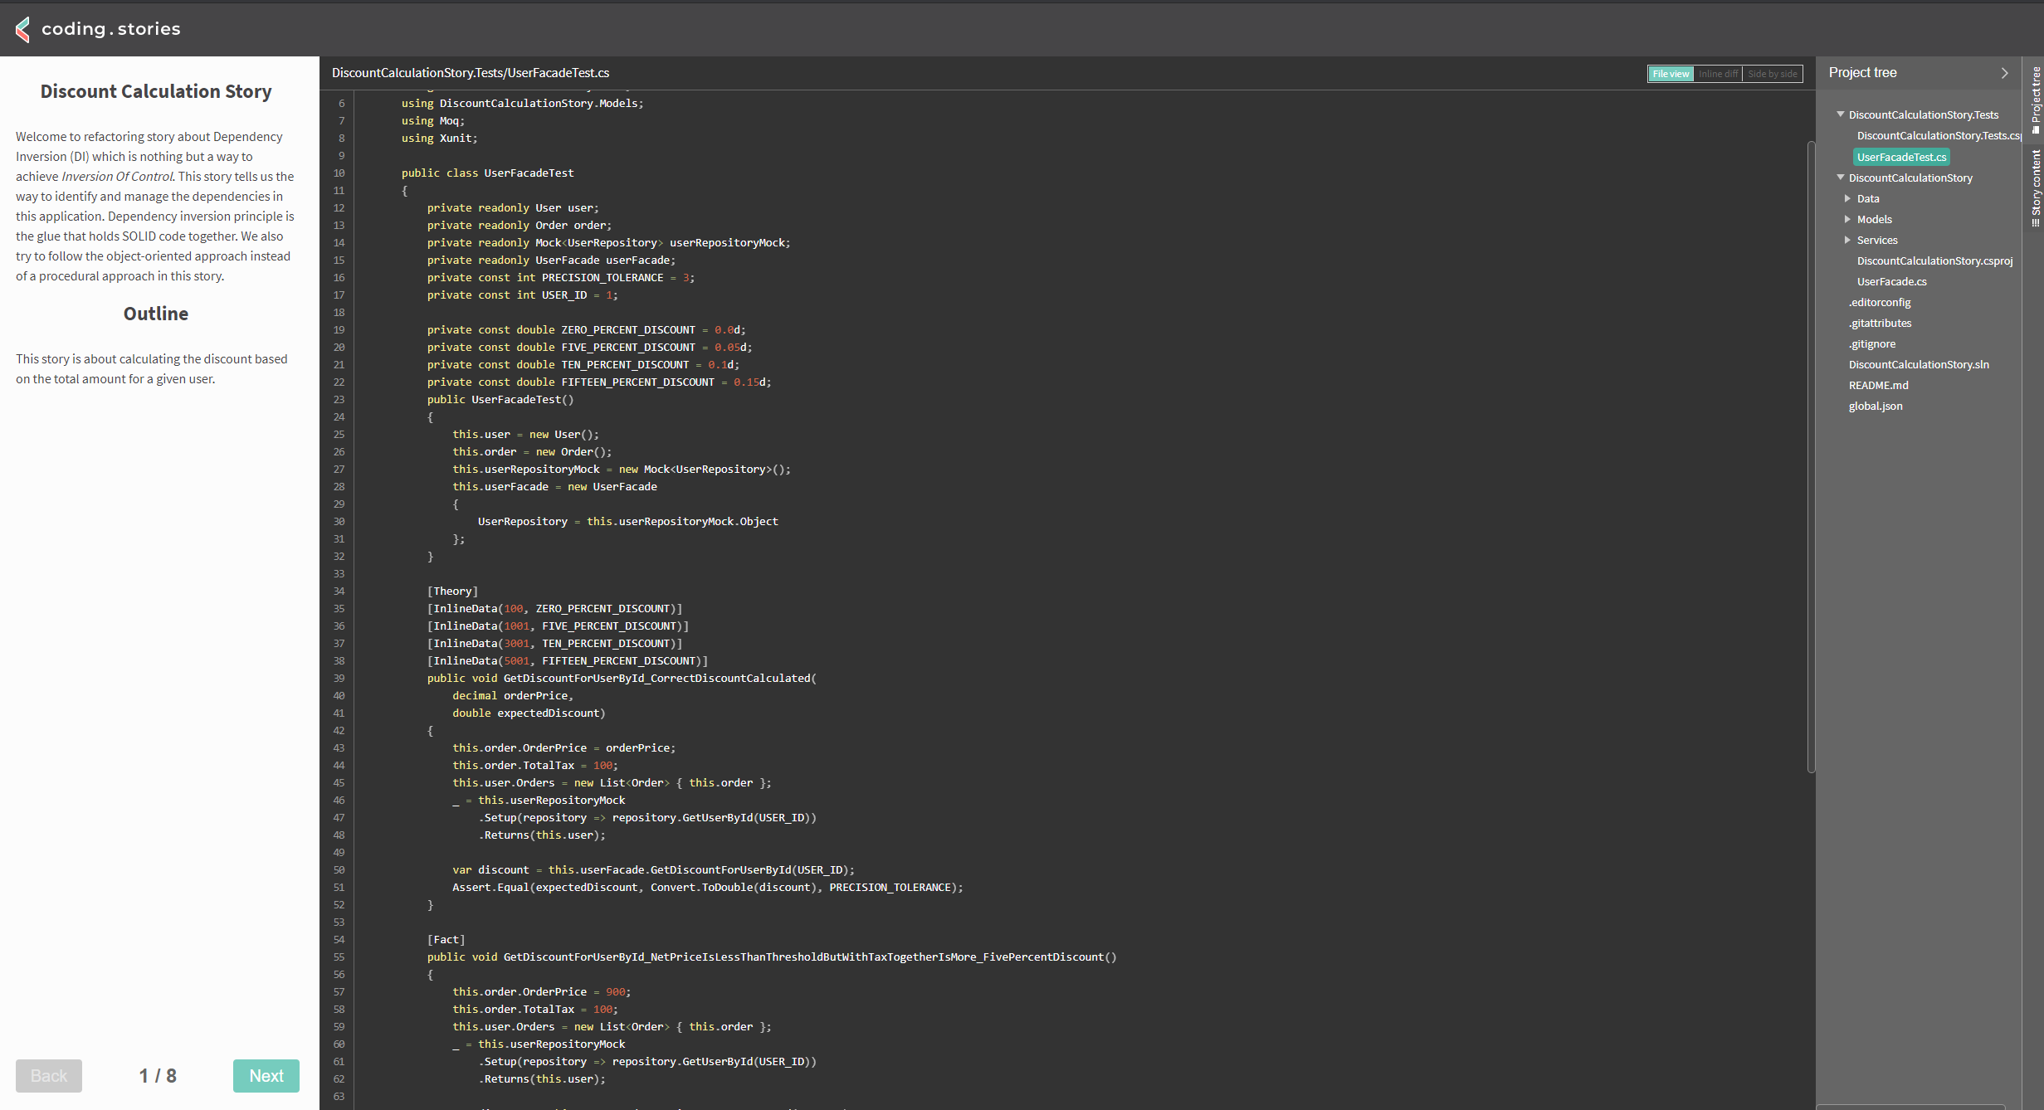2044x1110 pixels.
Task: Click the [Theory] attribute line
Action: coord(452,591)
